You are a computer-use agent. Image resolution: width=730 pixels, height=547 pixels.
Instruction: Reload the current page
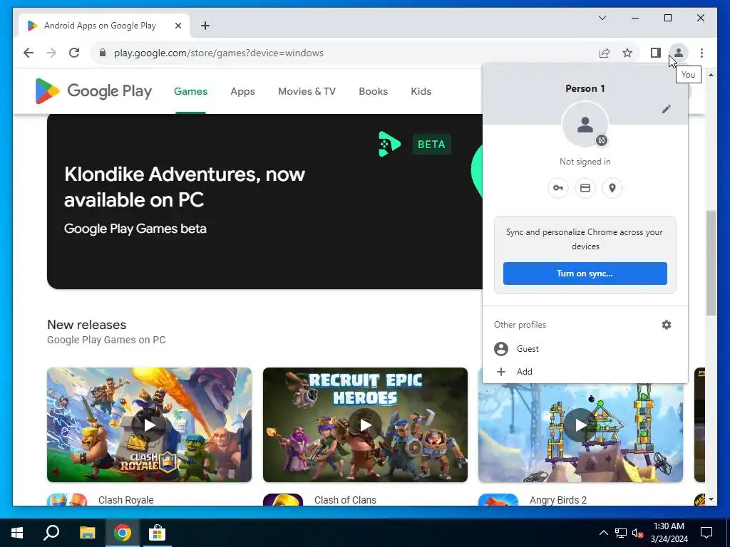[74, 53]
